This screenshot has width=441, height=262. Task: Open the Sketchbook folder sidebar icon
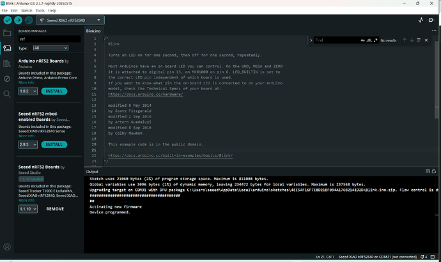[7, 33]
